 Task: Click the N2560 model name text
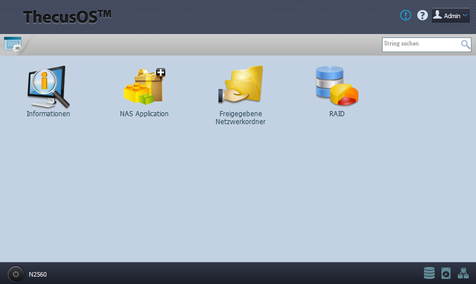38,274
